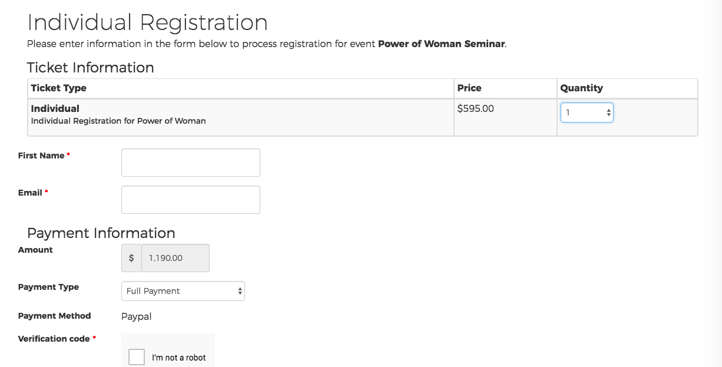This screenshot has height=367, width=722.
Task: Expand the Payment Type dropdown
Action: pos(183,291)
